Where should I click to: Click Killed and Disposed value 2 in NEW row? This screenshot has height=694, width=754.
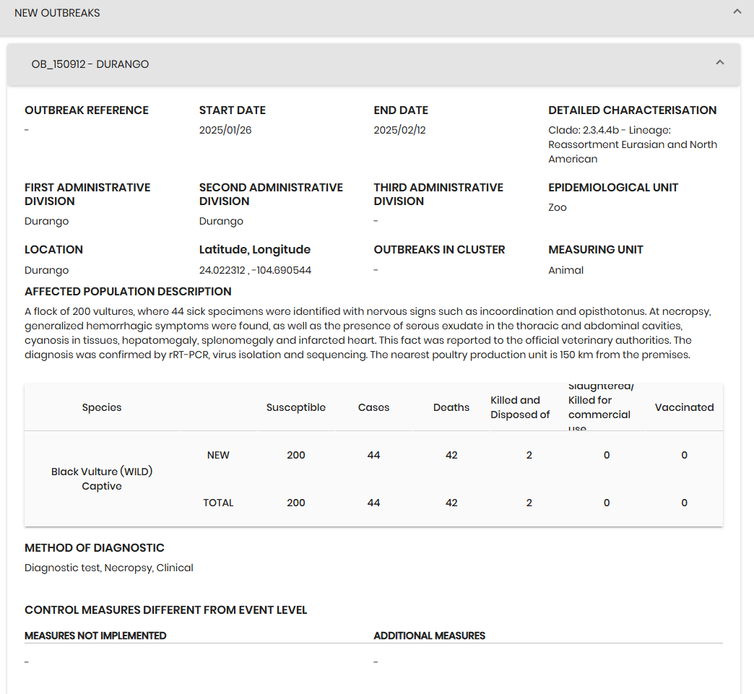[x=529, y=455]
